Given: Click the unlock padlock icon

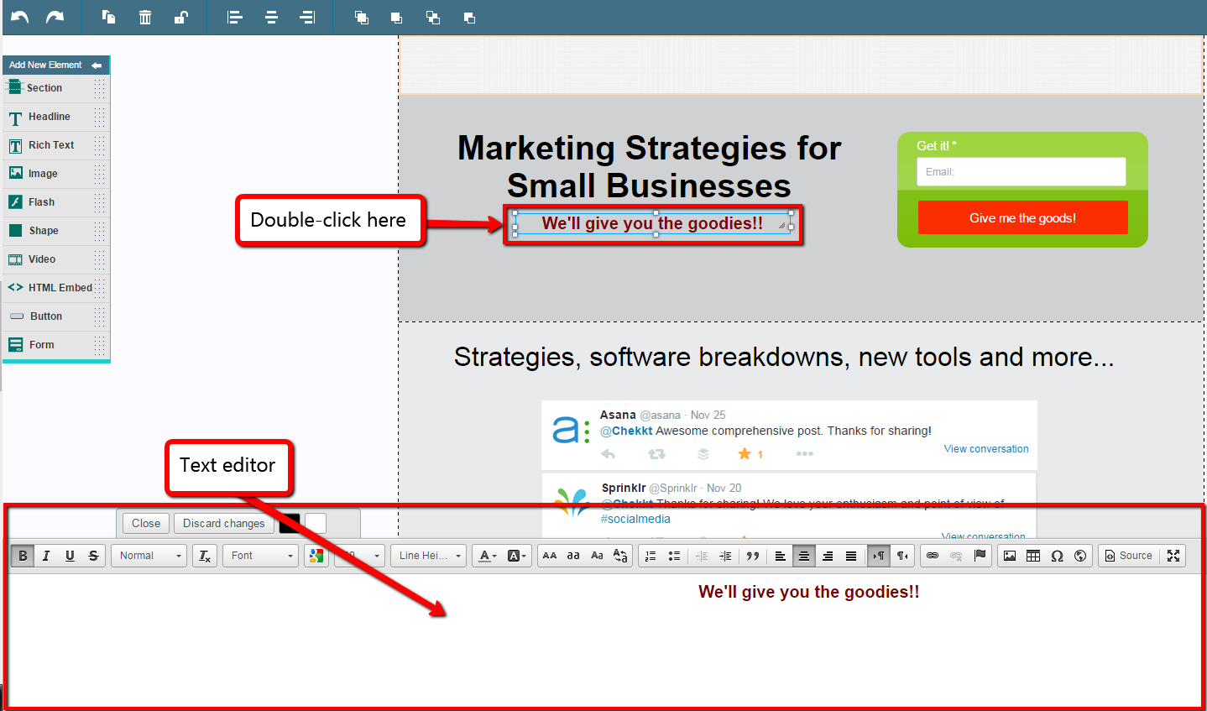Looking at the screenshot, I should (180, 17).
